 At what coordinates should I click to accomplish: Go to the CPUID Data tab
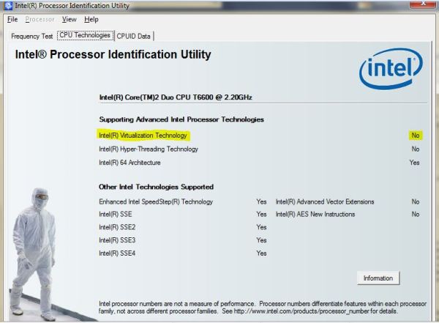point(135,35)
